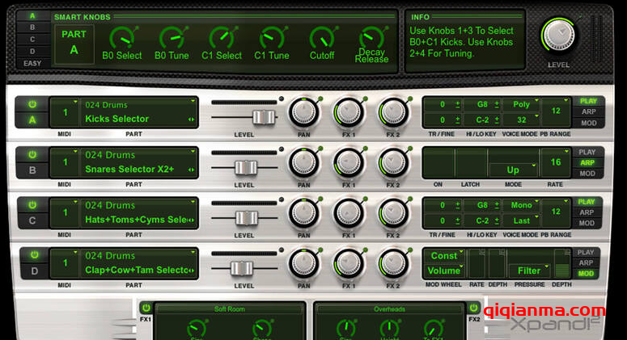
Task: Adjust Part A high key G8 stepper
Action: point(497,104)
